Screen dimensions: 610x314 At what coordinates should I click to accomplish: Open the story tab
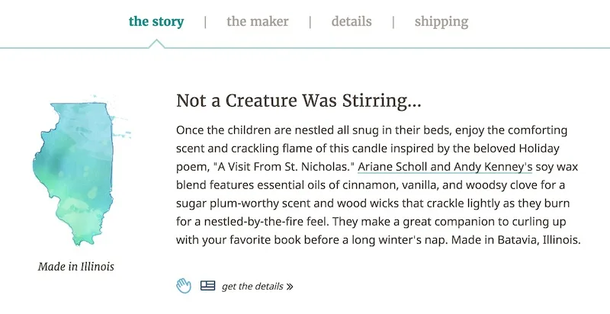[x=156, y=21]
